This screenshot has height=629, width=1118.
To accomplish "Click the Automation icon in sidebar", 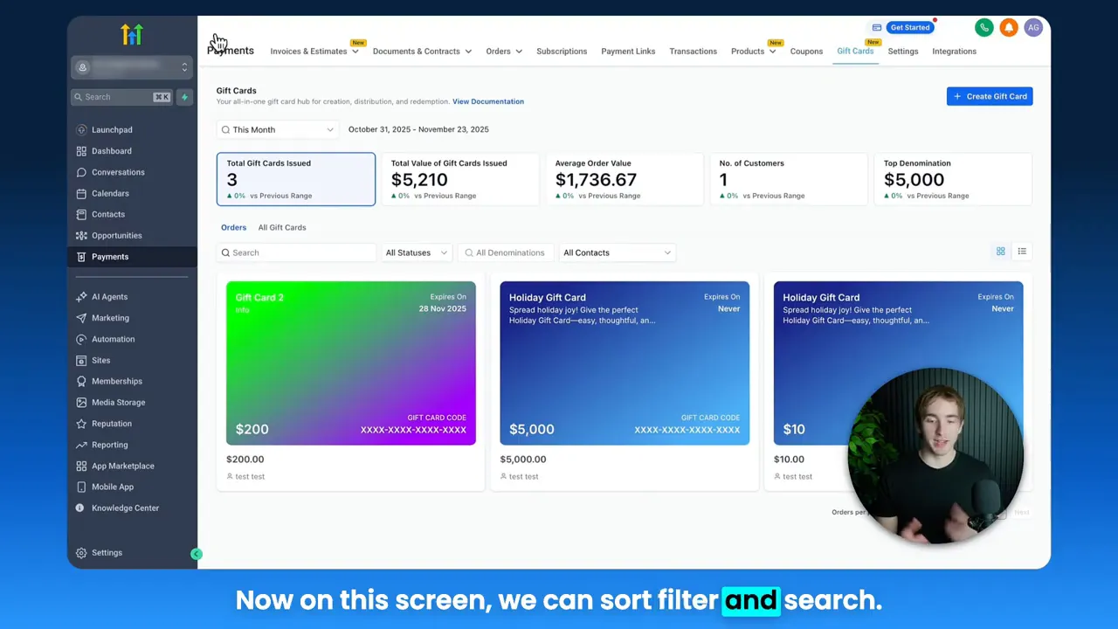I will [x=81, y=339].
